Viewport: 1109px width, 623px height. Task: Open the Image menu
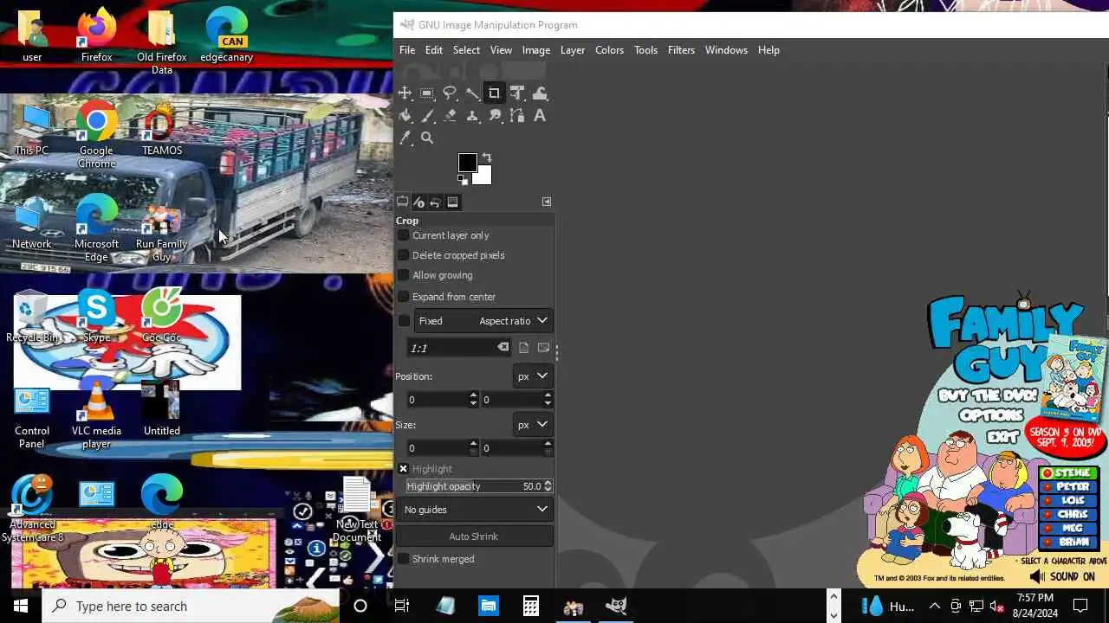click(536, 50)
